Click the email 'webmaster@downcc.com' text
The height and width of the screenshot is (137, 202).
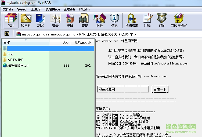(171, 64)
